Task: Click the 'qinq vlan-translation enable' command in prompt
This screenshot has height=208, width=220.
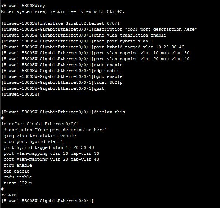Action: click(x=130, y=35)
